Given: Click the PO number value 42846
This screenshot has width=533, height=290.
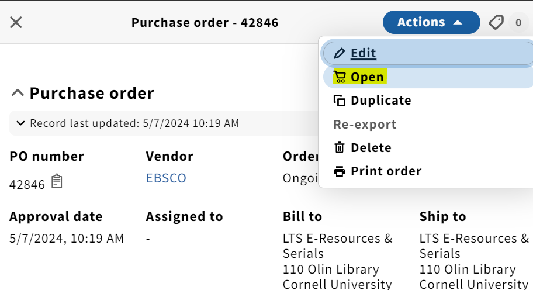Looking at the screenshot, I should pyautogui.click(x=27, y=184).
